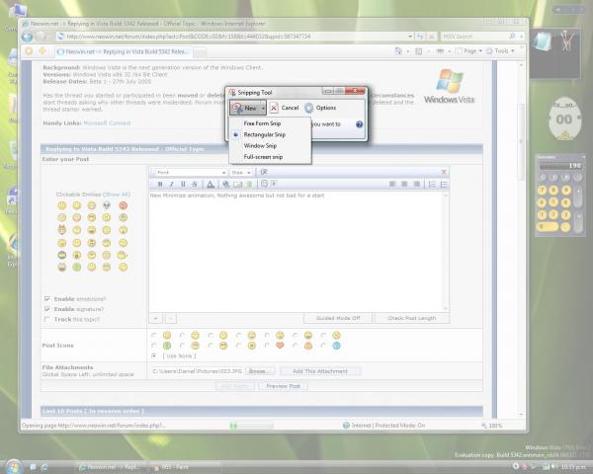
Task: Click the taskbar clock
Action: pos(572,467)
